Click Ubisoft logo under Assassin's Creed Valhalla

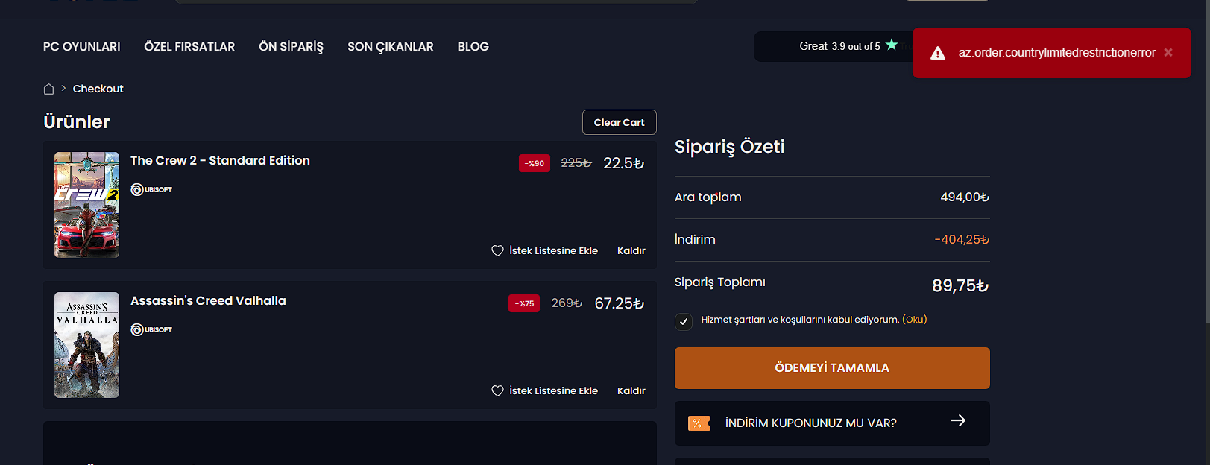point(151,329)
